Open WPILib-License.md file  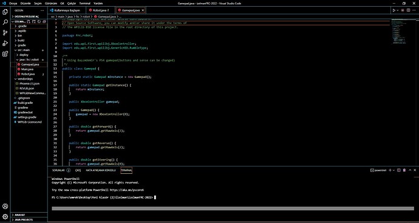click(x=29, y=122)
